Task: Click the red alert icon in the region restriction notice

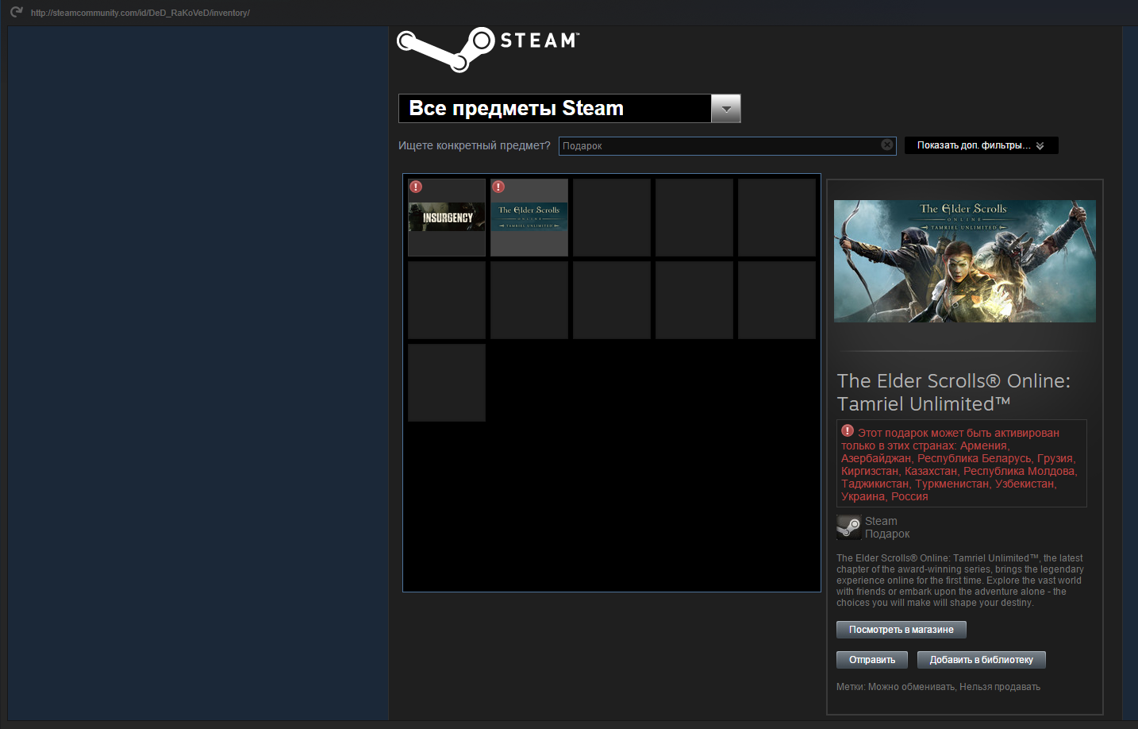Action: (848, 431)
